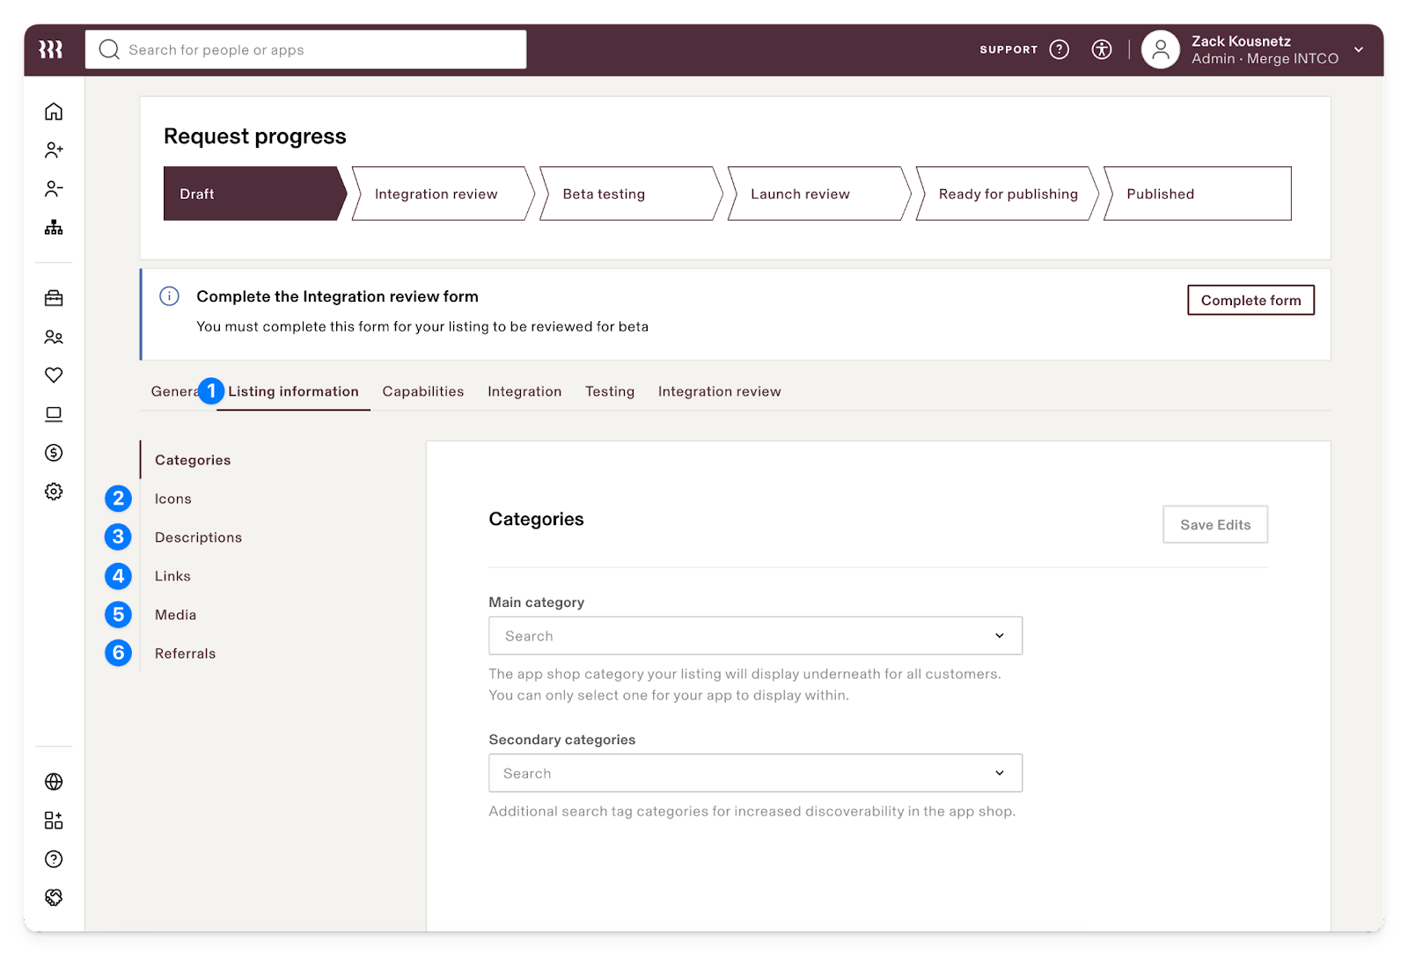Click the SUPPORT label in the header
This screenshot has width=1408, height=956.
(1008, 49)
